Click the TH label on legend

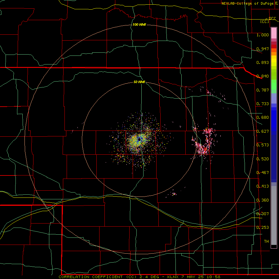click(266, 241)
